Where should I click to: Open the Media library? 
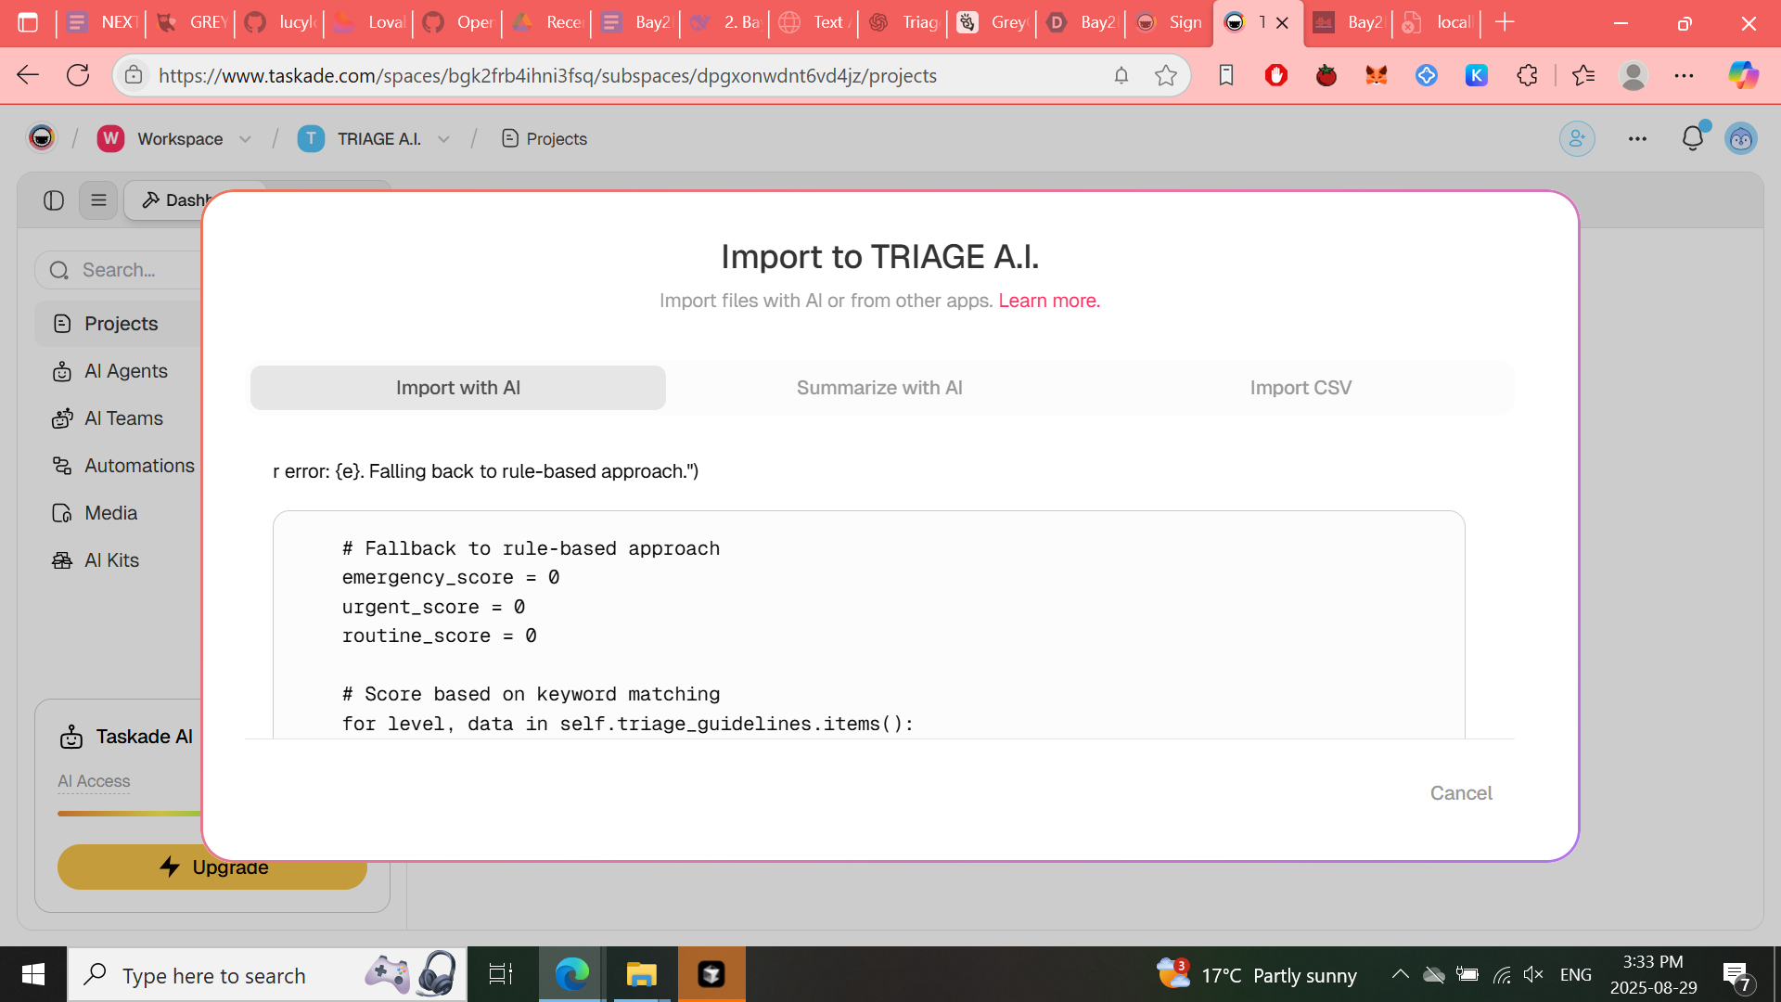coord(110,513)
